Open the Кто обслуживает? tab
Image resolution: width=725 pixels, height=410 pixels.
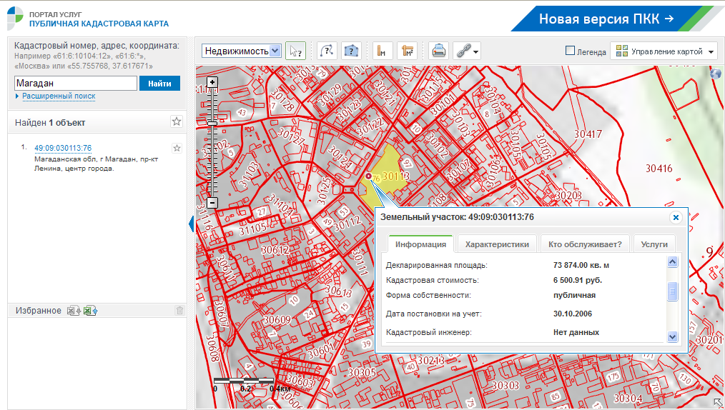(585, 244)
